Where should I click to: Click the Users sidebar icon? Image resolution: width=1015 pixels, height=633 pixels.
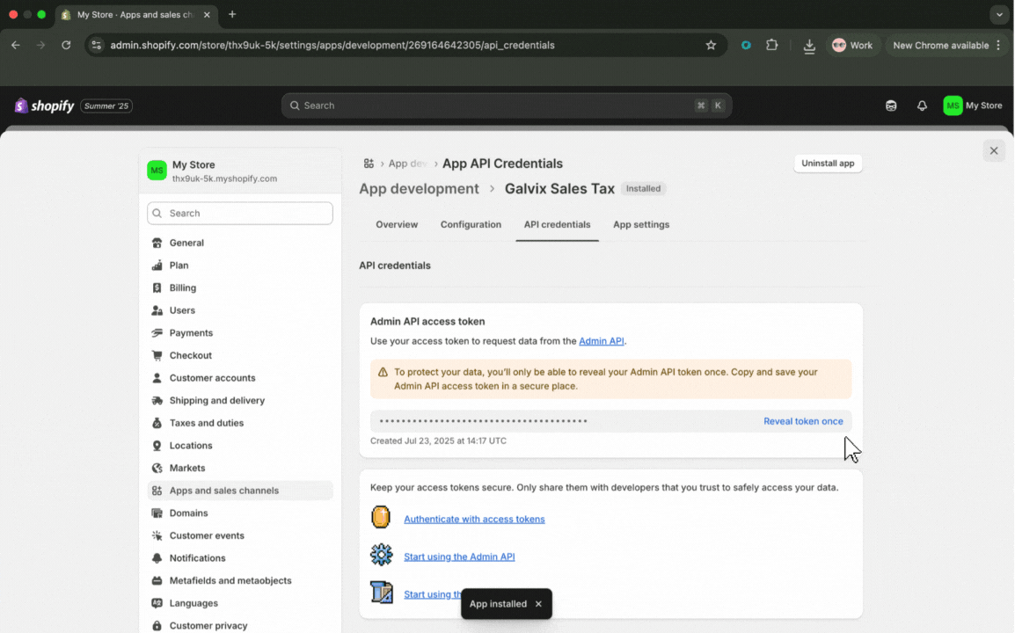157,310
